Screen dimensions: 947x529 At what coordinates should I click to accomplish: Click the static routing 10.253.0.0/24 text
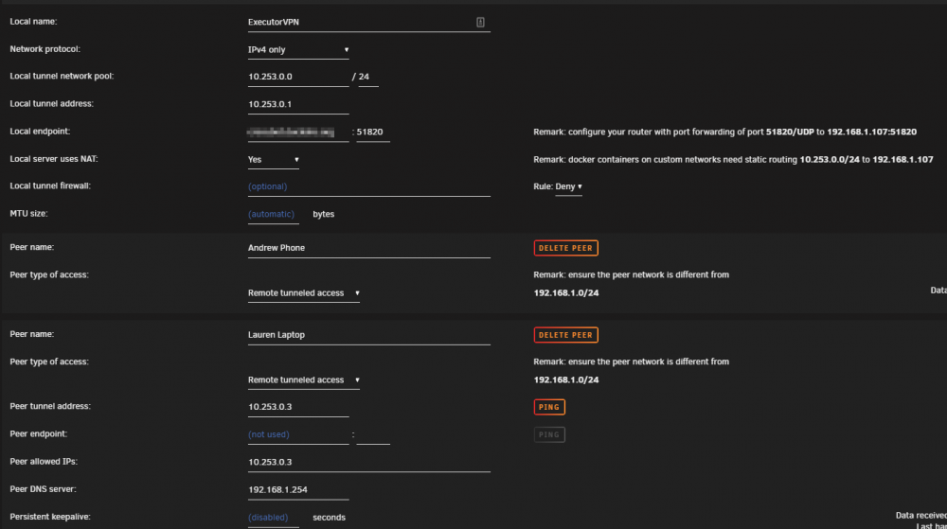[x=830, y=160]
